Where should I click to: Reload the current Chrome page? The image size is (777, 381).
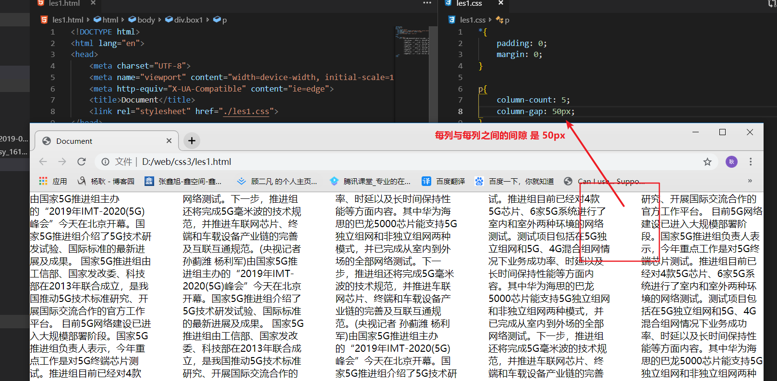click(82, 162)
